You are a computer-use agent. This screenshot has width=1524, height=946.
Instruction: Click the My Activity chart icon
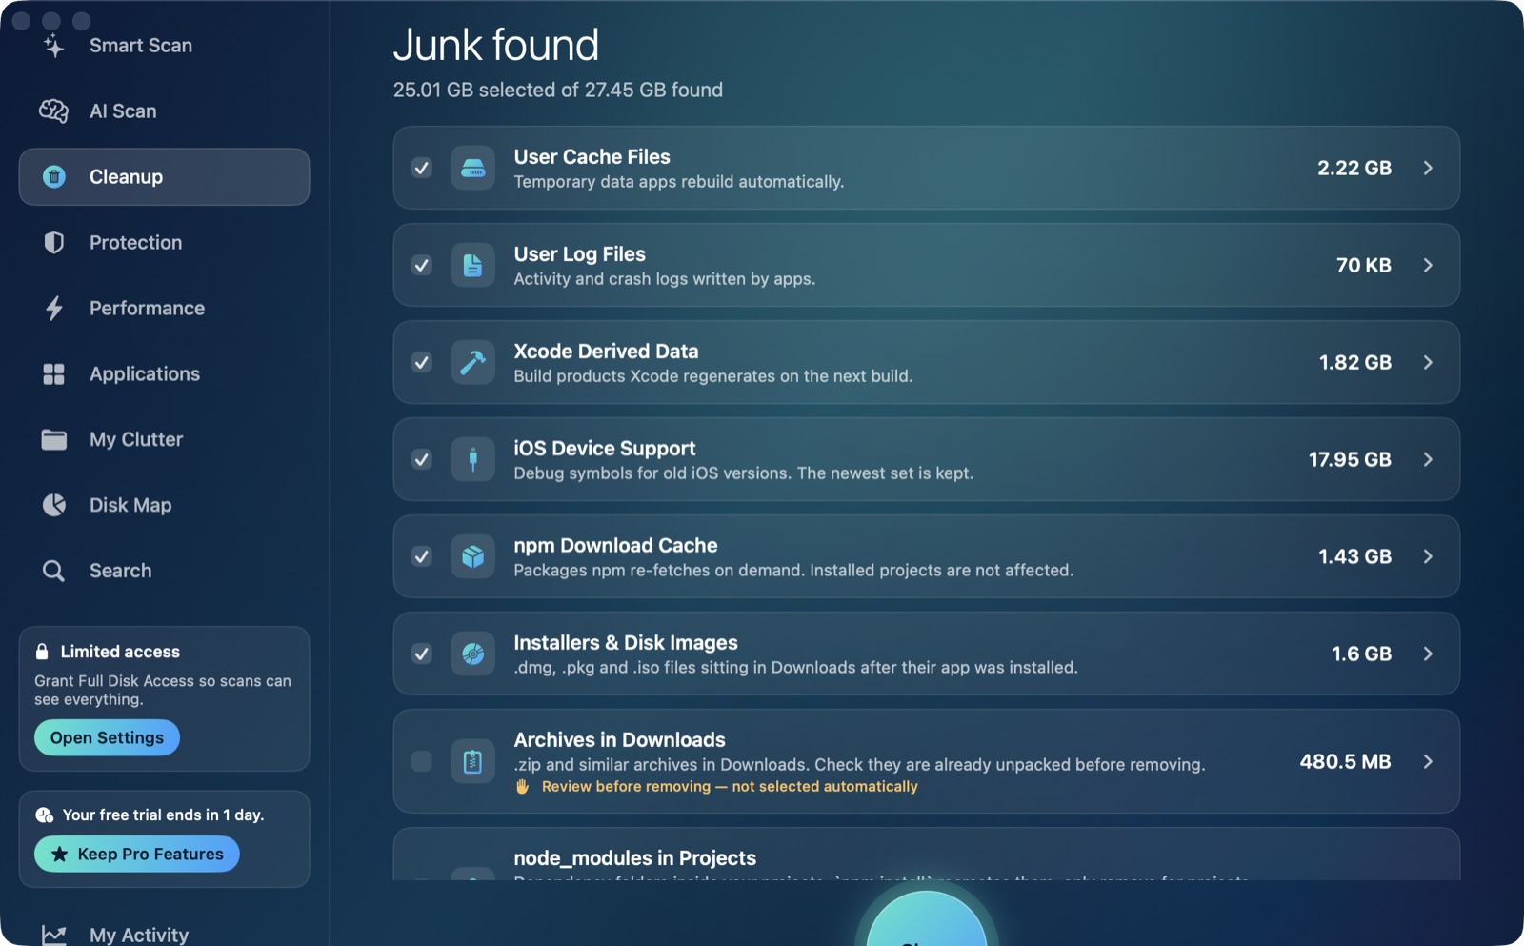pyautogui.click(x=54, y=935)
